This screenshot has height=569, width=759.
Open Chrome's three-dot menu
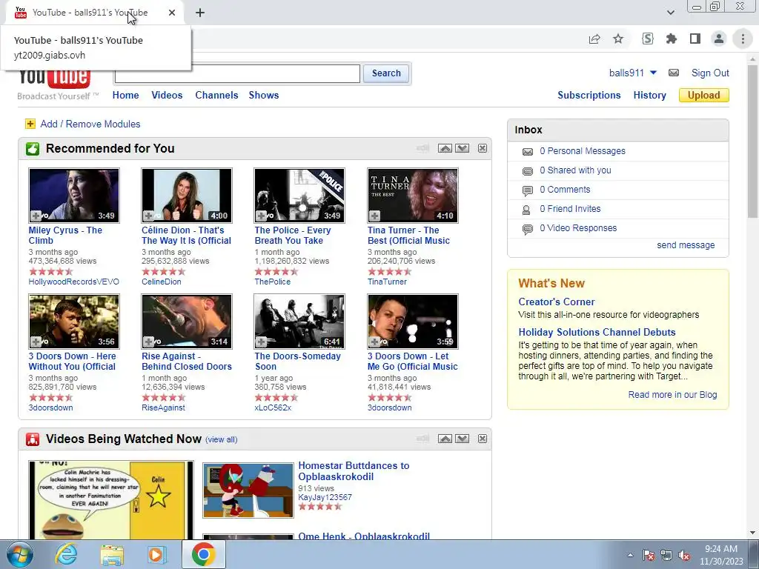tap(743, 39)
